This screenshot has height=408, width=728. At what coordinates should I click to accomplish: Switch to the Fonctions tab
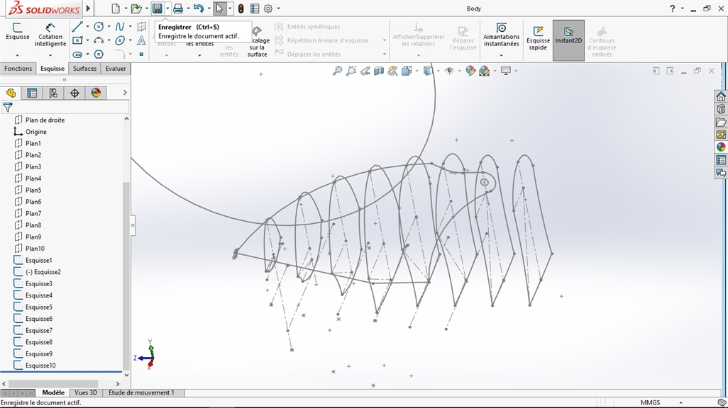[x=18, y=68]
